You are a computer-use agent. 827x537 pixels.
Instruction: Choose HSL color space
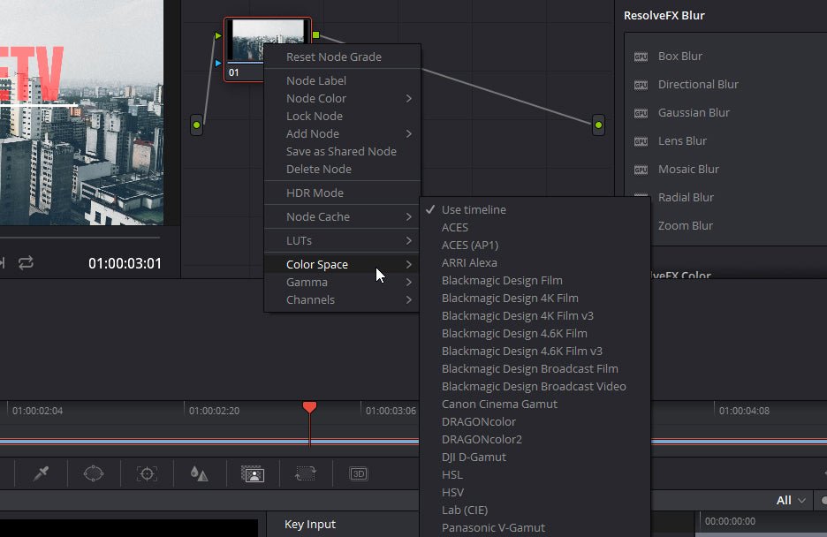(535, 474)
